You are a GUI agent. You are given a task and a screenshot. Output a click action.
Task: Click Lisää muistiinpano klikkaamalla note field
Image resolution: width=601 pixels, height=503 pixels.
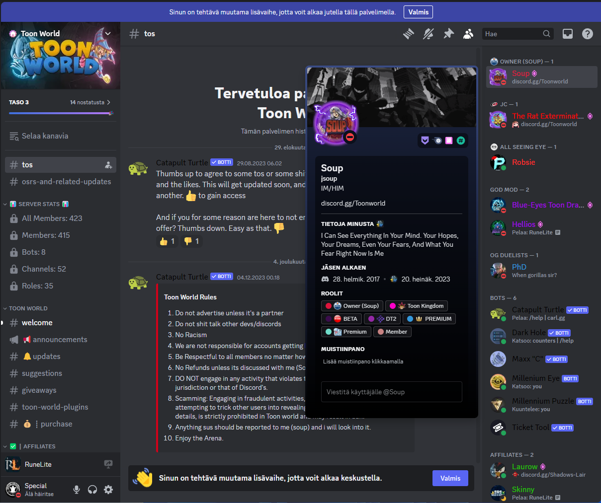[x=392, y=361]
